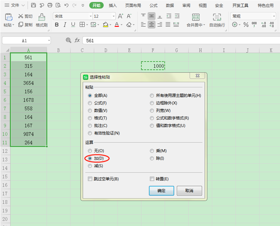
Task: Select the 减(S) operation radio
Action: [x=90, y=166]
